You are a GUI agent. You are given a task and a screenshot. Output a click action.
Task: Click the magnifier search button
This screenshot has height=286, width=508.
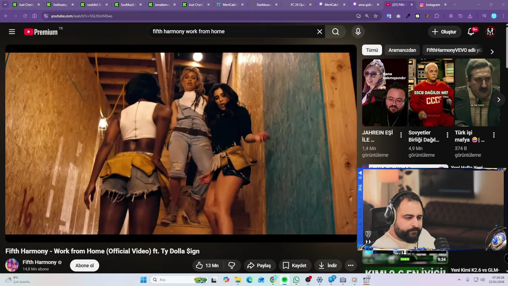[336, 32]
